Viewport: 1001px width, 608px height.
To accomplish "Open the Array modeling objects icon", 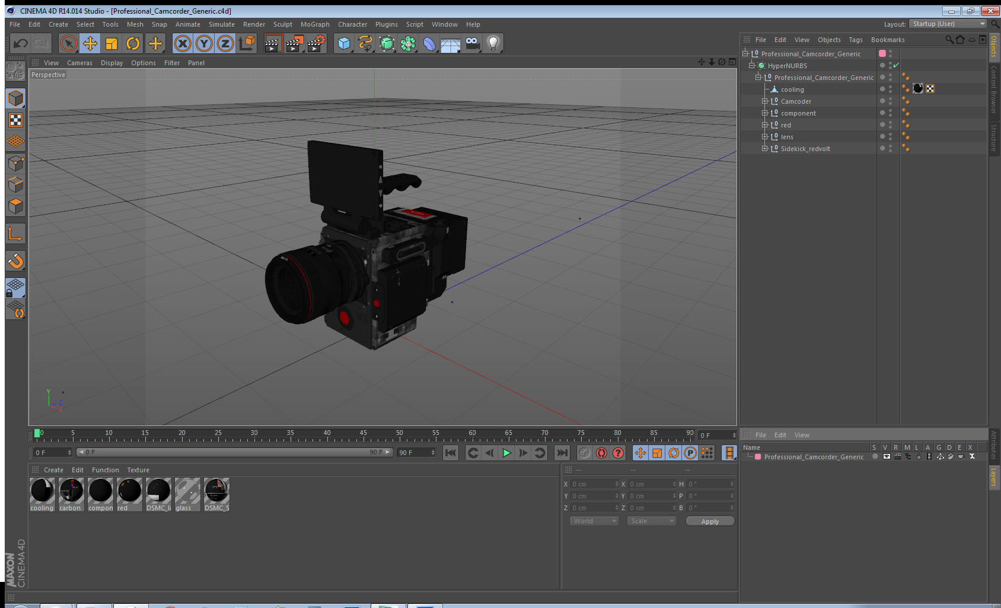I will point(408,43).
